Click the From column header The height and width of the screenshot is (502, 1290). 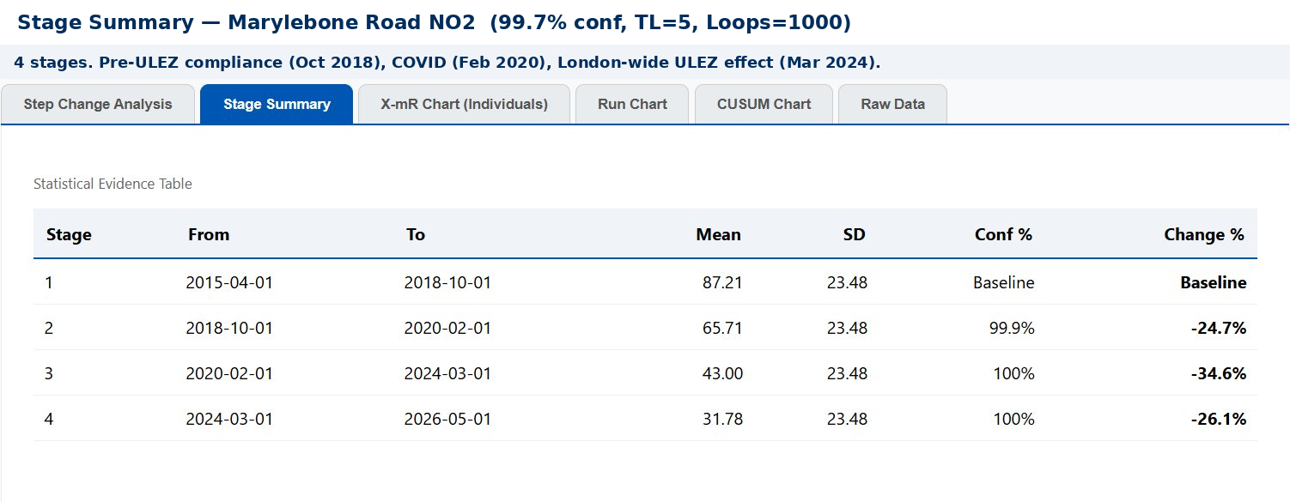(209, 234)
